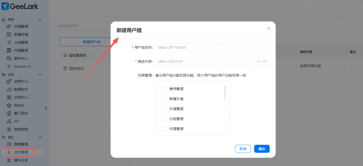Screen dimensions: 363x166
Task: Click the 新建环境 edit icon in sidebar
Action: (x=9, y=35)
